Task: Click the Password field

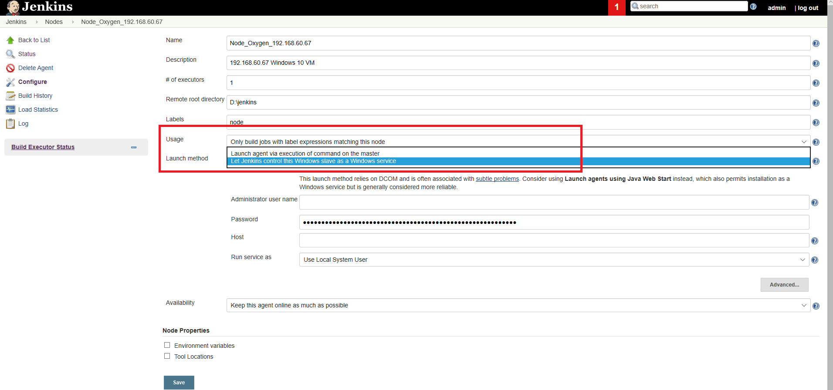Action: pos(554,222)
